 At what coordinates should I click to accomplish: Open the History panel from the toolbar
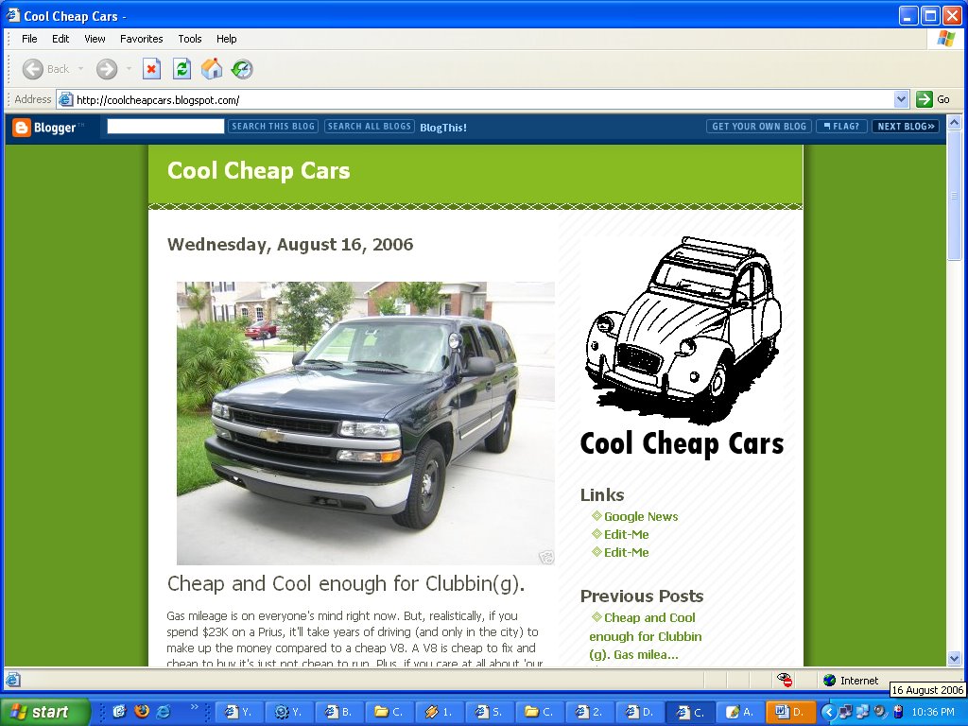(x=242, y=69)
